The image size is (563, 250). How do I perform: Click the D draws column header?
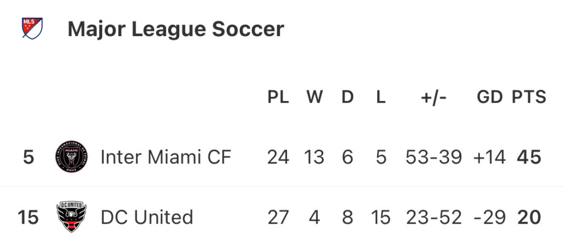coord(347,97)
